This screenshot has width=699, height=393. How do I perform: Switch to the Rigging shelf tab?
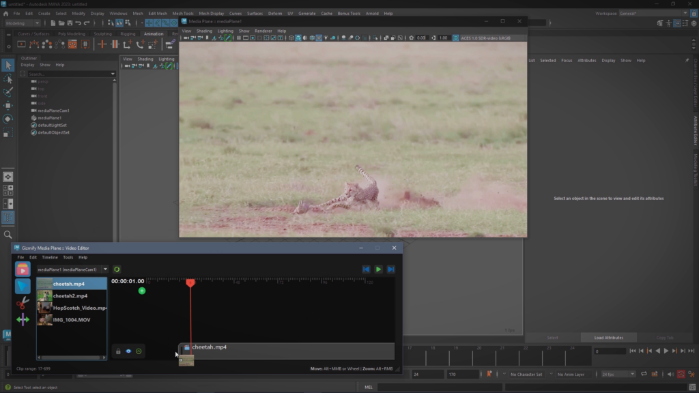pyautogui.click(x=128, y=34)
